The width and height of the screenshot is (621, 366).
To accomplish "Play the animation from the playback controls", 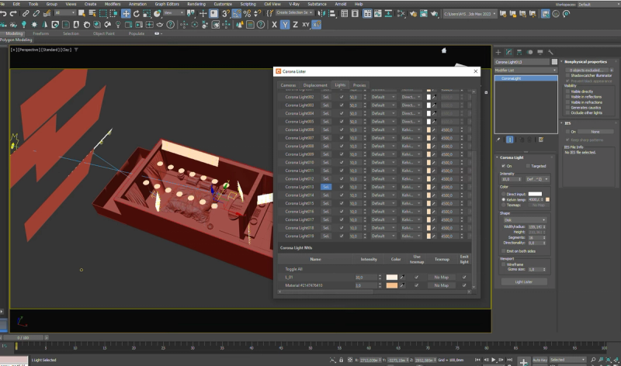I will click(x=494, y=360).
